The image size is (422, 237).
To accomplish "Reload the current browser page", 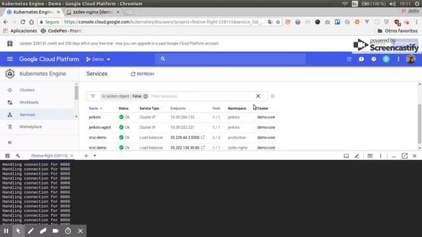I will pyautogui.click(x=23, y=22).
